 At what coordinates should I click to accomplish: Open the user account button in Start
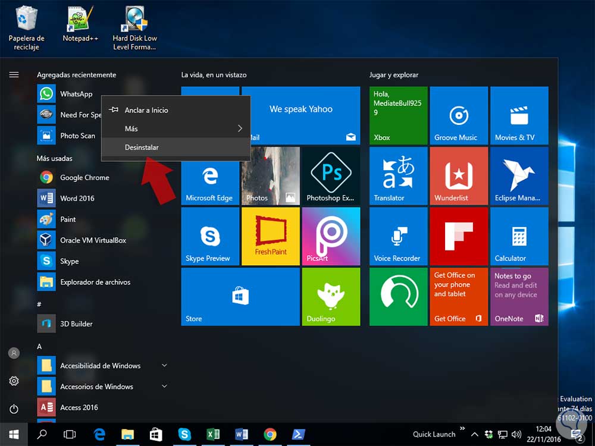coord(14,353)
